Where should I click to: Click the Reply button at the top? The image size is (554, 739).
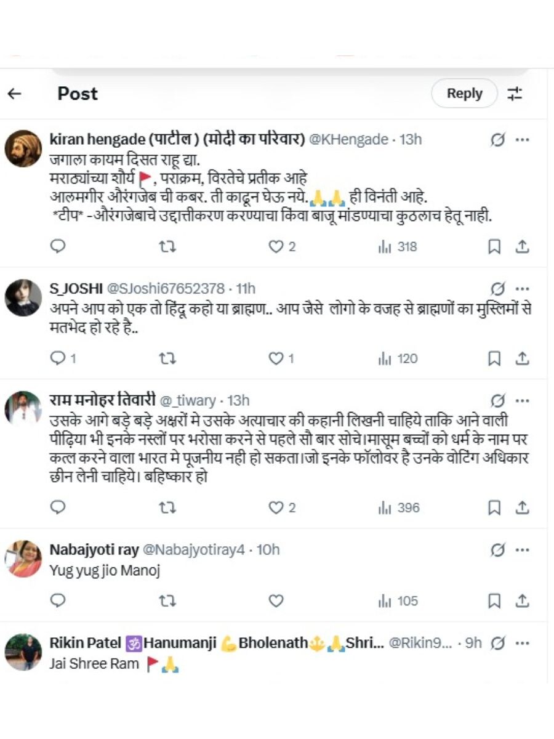(465, 93)
